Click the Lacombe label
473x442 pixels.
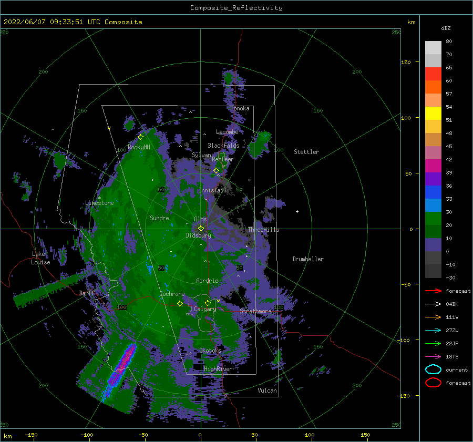pos(227,132)
